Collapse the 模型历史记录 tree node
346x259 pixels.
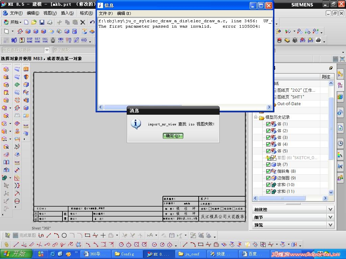[255, 117]
